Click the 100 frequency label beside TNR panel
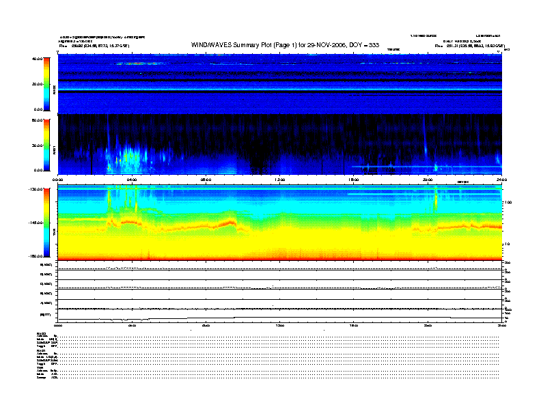Viewport: 541px width, 418px height. click(508, 202)
